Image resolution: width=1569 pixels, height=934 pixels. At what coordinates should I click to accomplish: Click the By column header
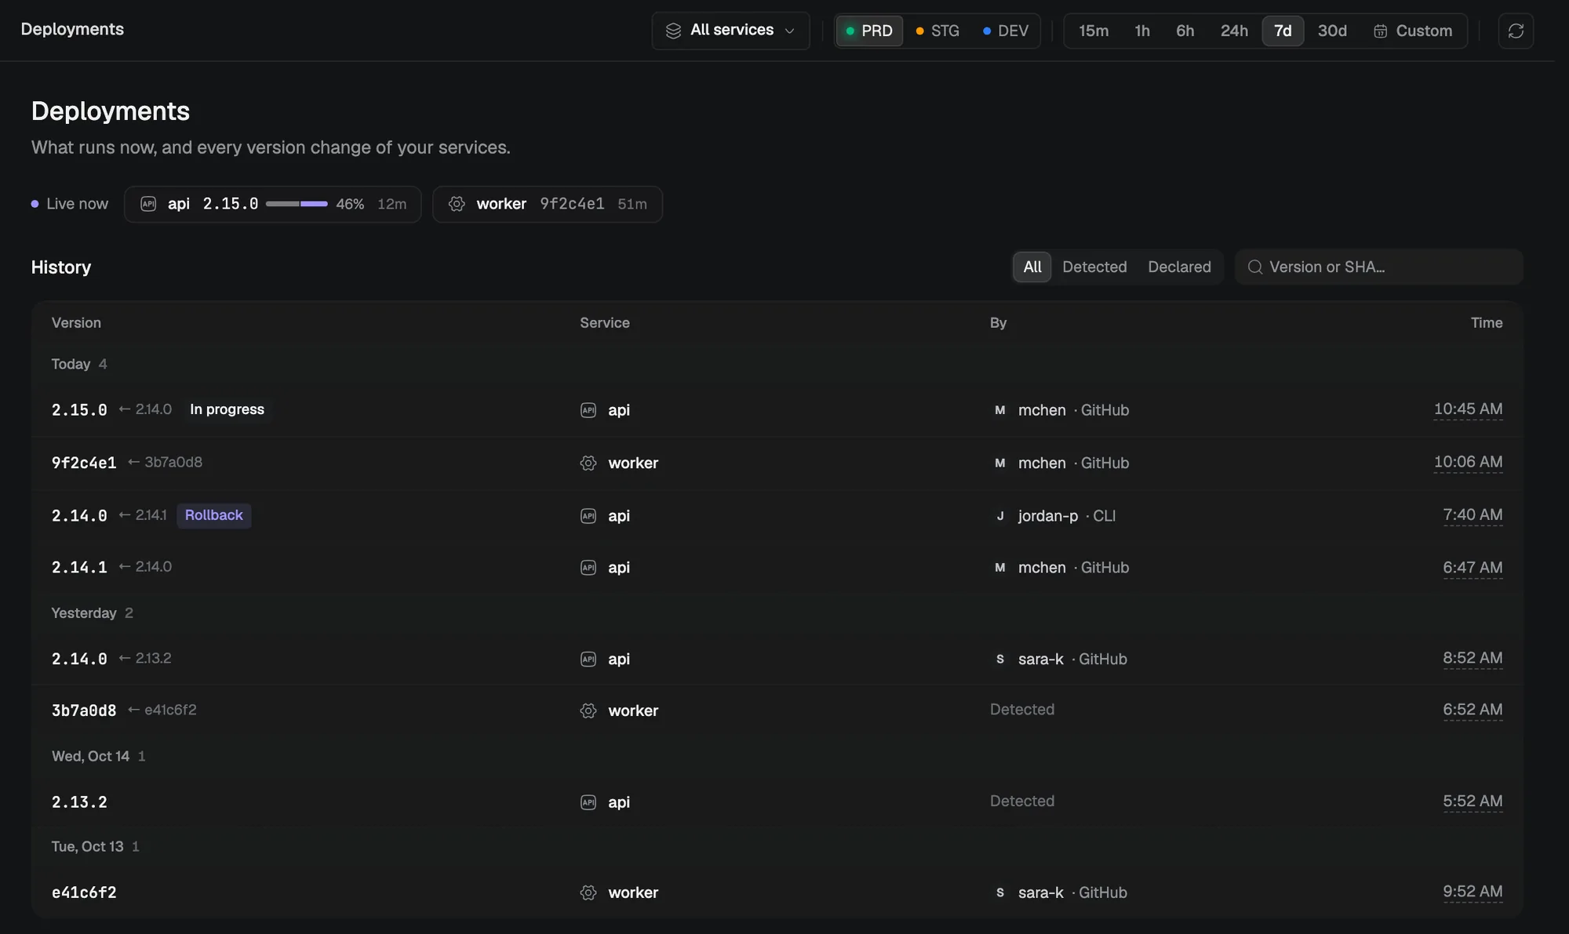(998, 323)
